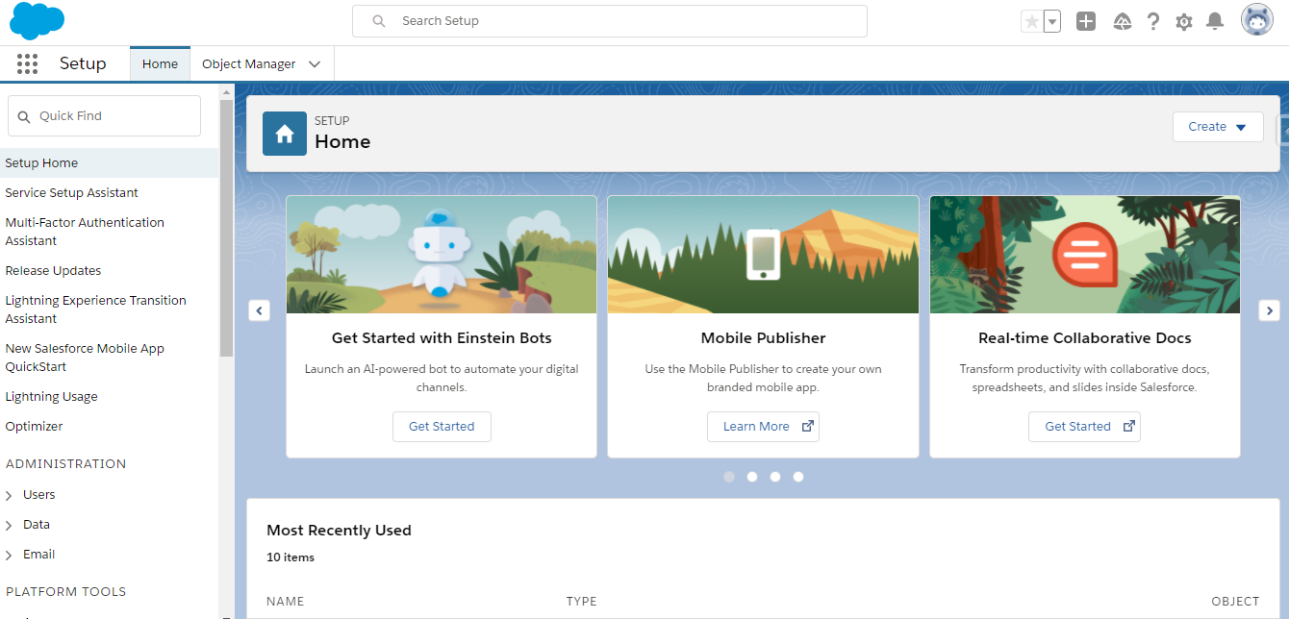Open Setup Home in sidebar
This screenshot has width=1289, height=619.
tap(110, 163)
